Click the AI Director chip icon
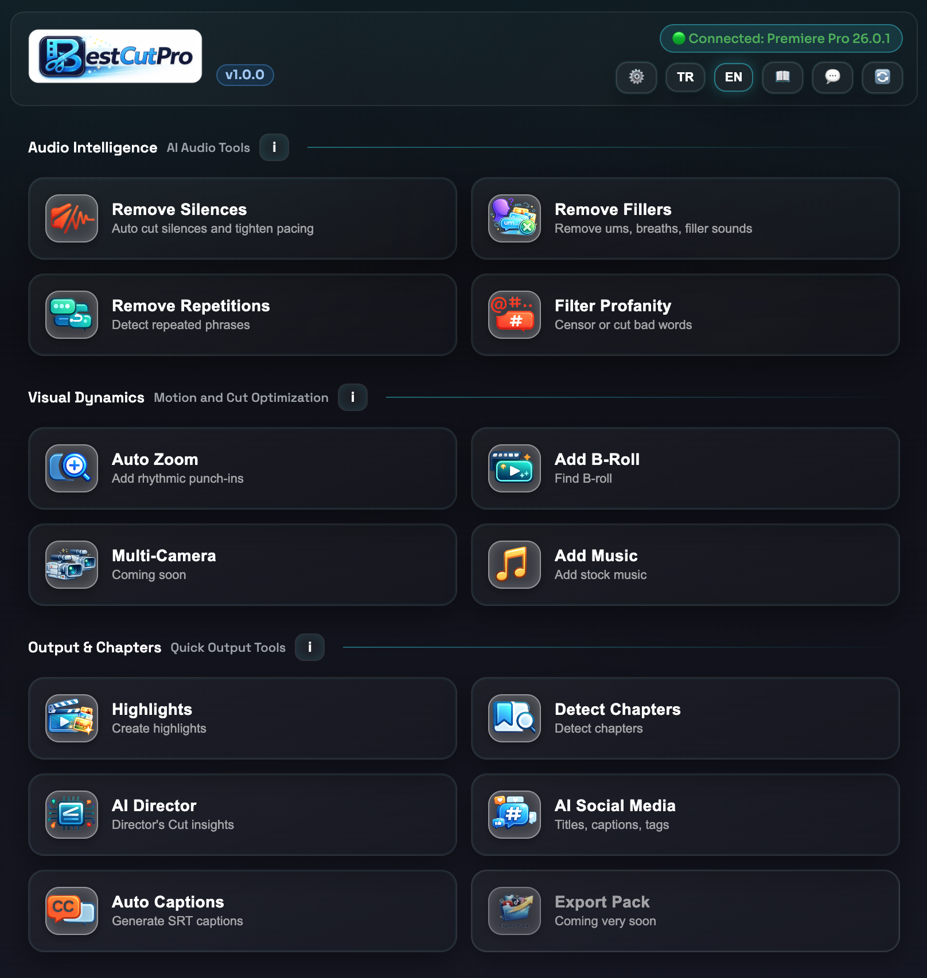Image resolution: width=927 pixels, height=978 pixels. click(72, 815)
